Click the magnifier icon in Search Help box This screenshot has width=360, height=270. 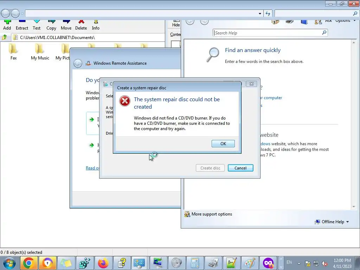pyautogui.click(x=324, y=33)
